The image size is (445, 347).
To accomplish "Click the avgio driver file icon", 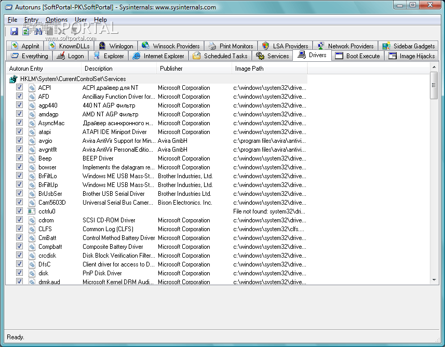I will 32,141.
